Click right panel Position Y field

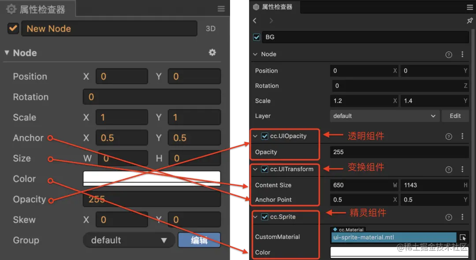(x=435, y=71)
